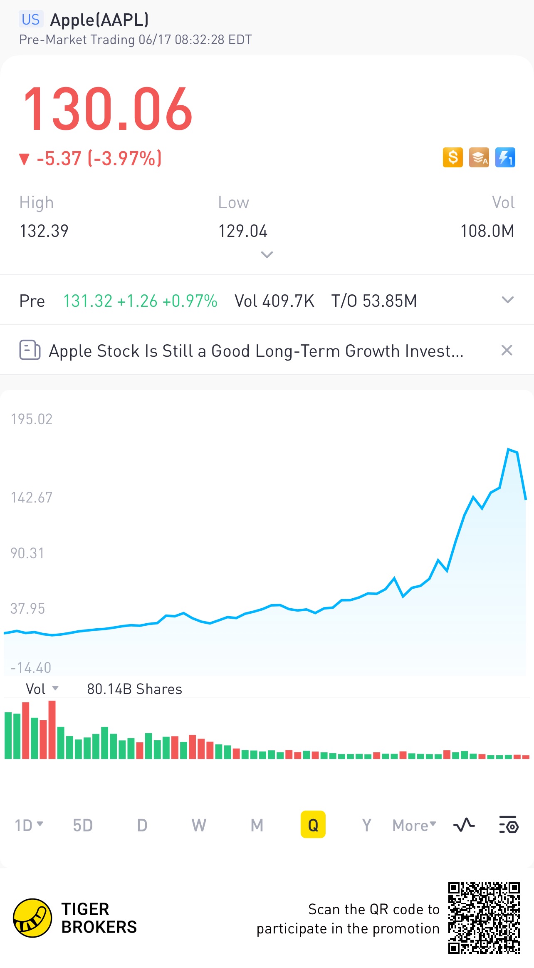This screenshot has width=534, height=968.
Task: Open the Vol indicator dropdown
Action: click(42, 689)
